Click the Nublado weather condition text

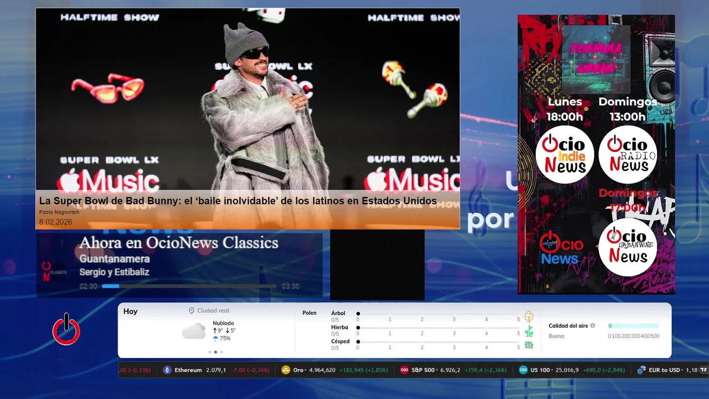pos(223,323)
